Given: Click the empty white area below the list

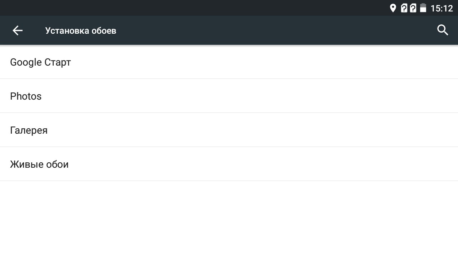Looking at the screenshot, I should click(229, 219).
